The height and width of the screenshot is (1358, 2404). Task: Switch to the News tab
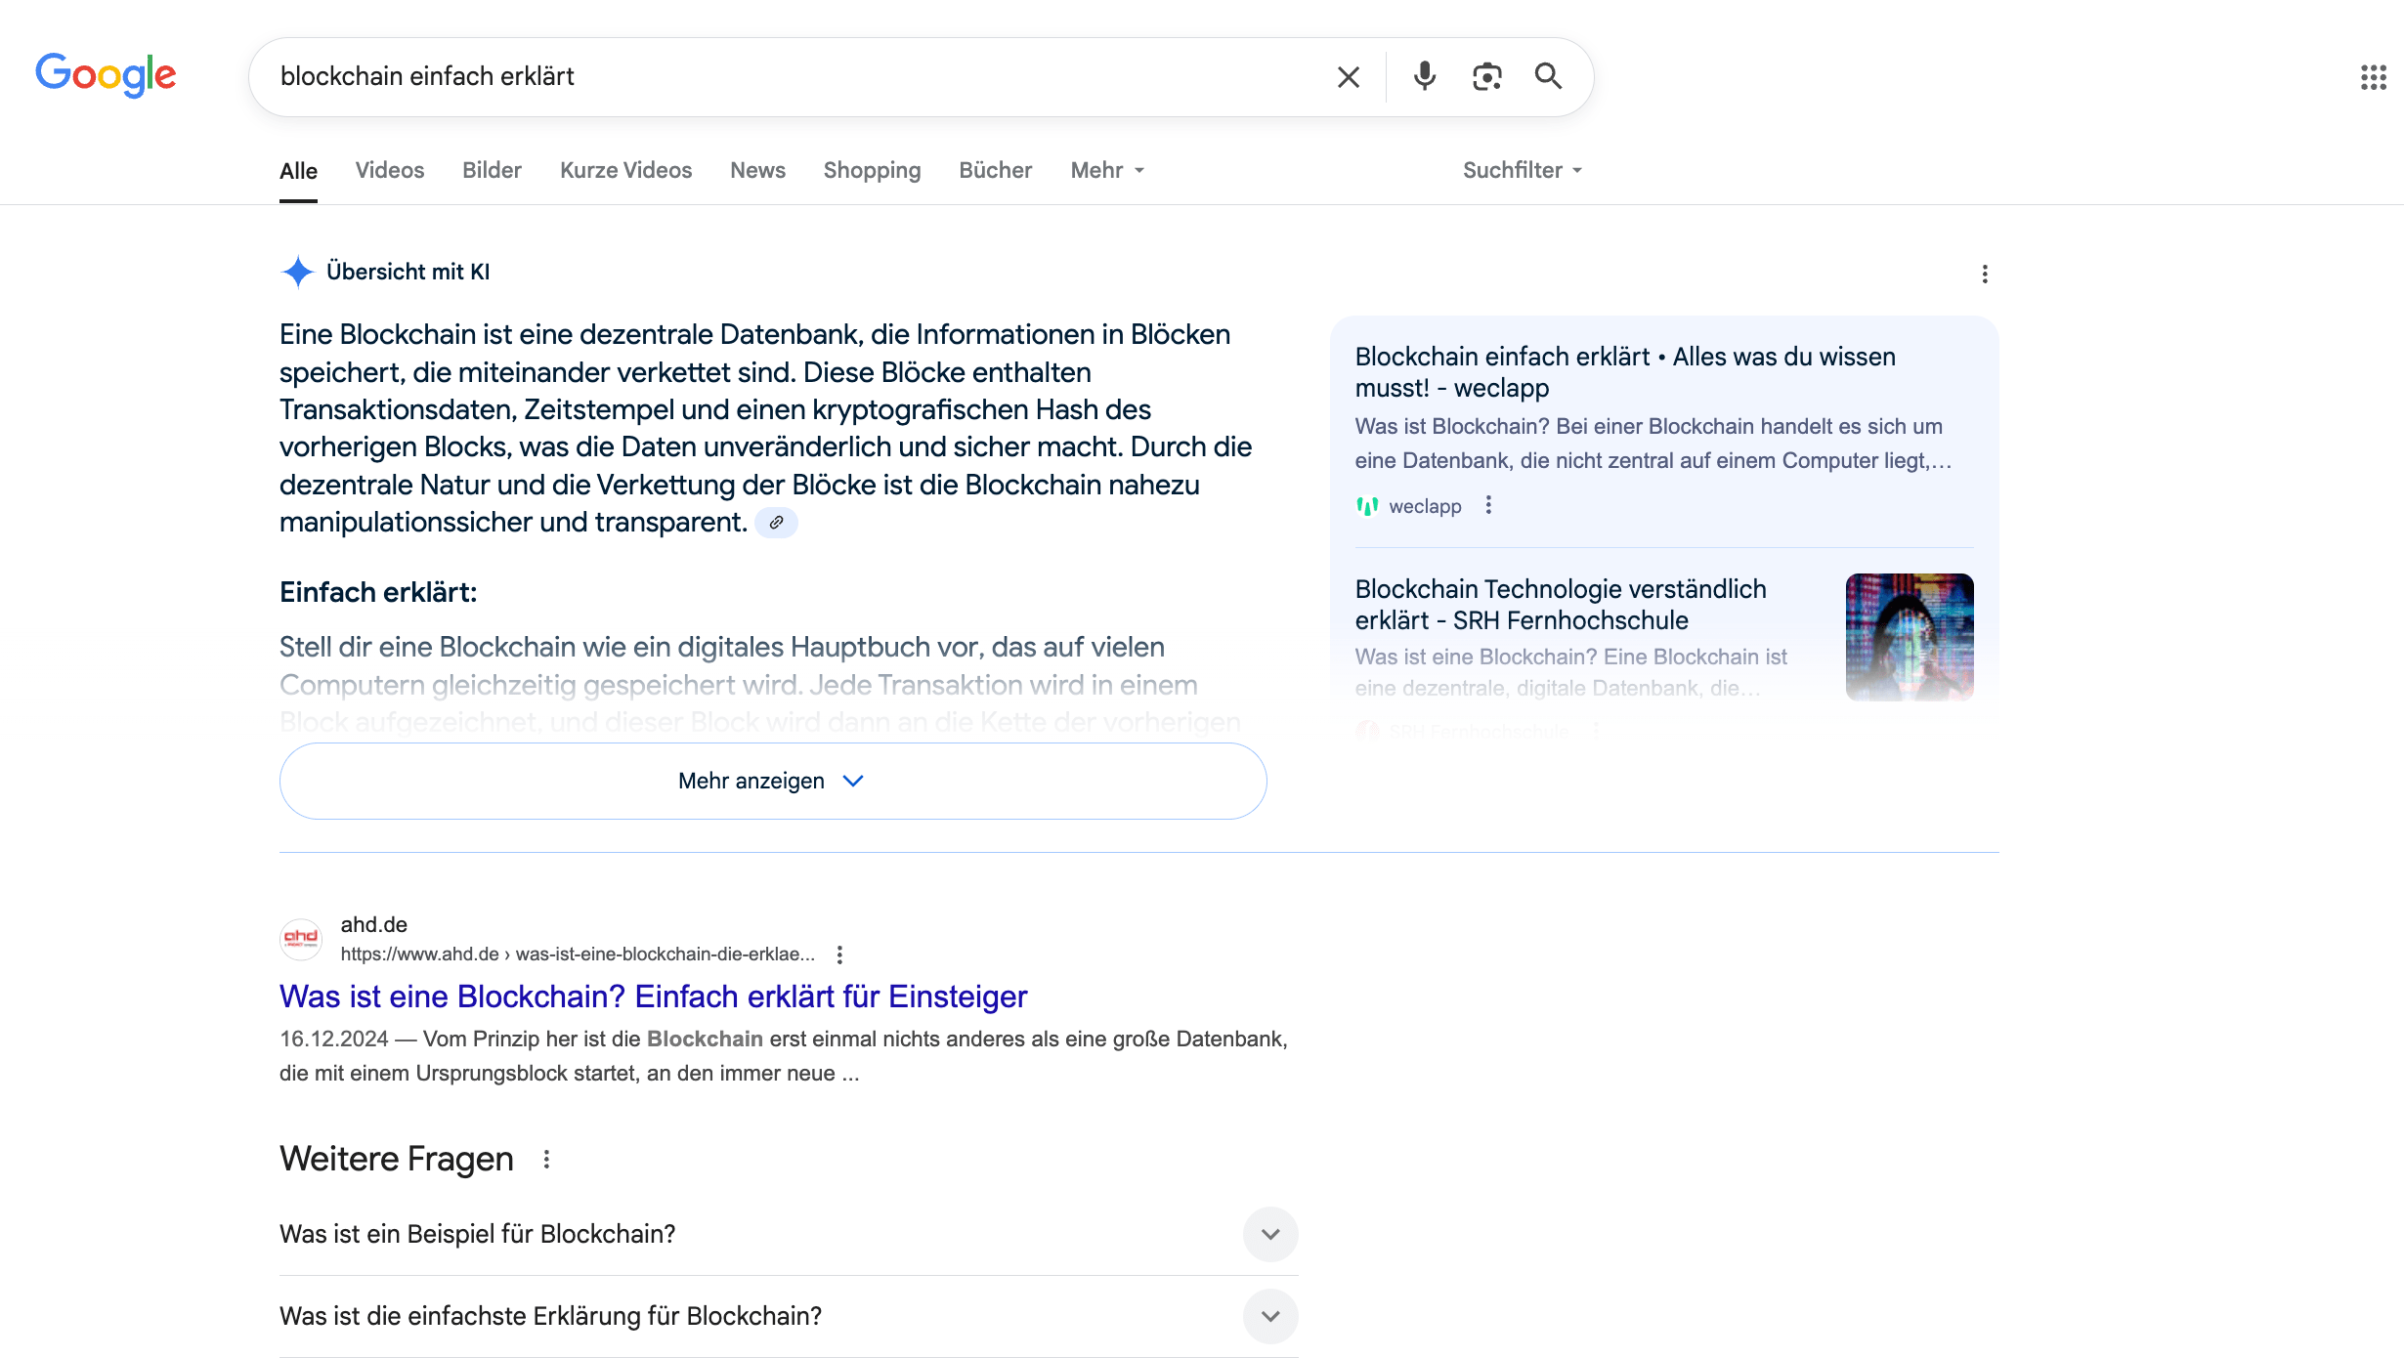pos(757,170)
